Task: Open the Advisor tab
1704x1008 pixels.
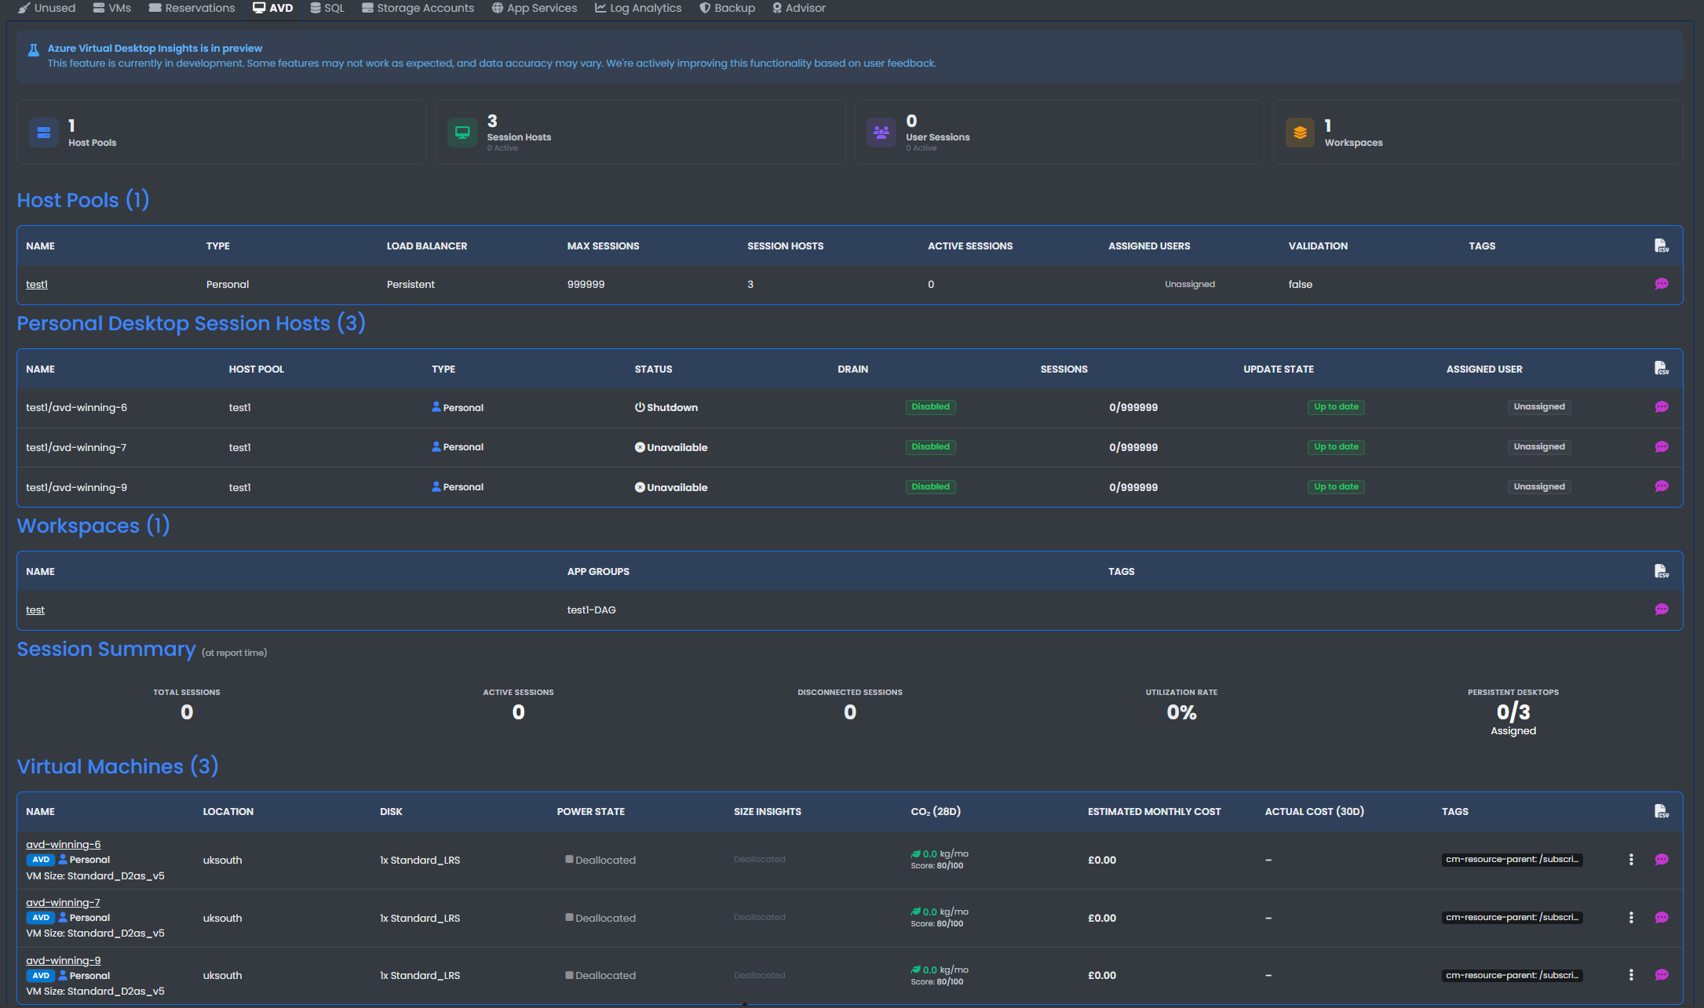Action: click(x=799, y=8)
